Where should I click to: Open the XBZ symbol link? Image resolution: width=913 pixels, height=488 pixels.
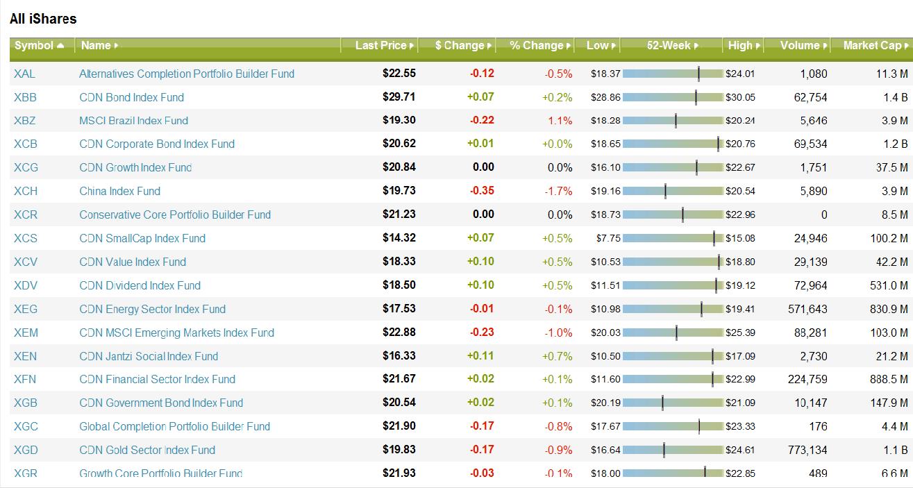coord(25,120)
